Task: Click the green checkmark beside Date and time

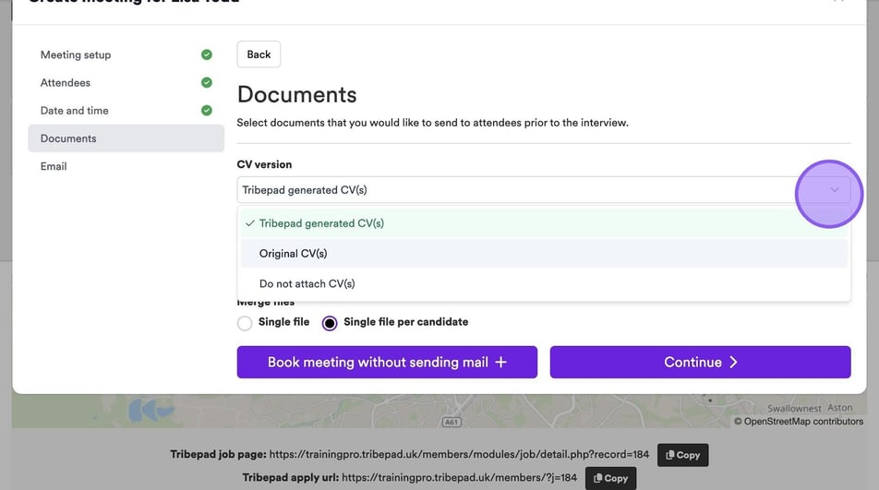Action: click(x=207, y=111)
